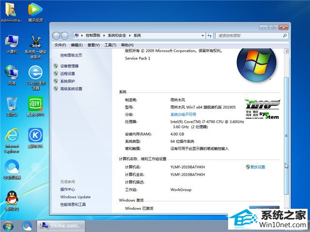Select the 系统 breadcrumb

137,35
